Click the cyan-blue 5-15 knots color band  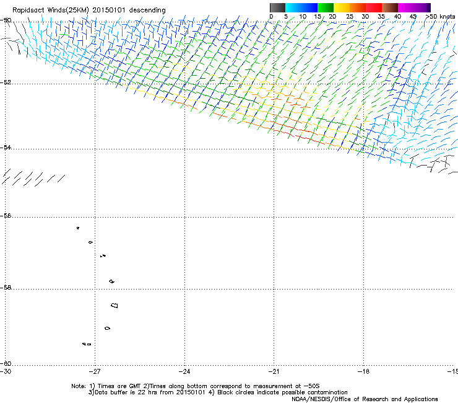[301, 7]
